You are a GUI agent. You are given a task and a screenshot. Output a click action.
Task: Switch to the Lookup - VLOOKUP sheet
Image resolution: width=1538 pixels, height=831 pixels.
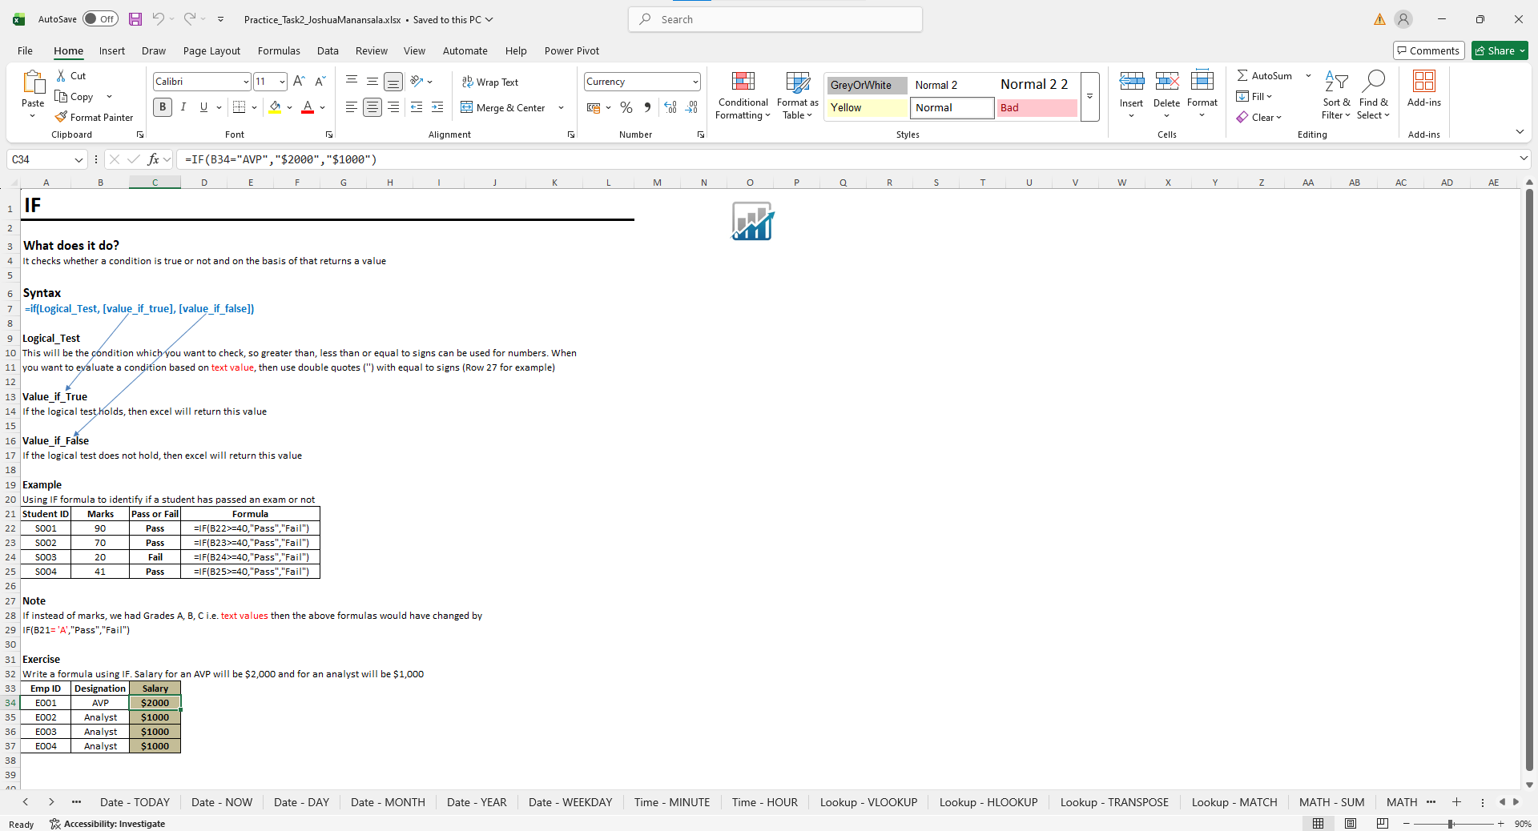(868, 802)
